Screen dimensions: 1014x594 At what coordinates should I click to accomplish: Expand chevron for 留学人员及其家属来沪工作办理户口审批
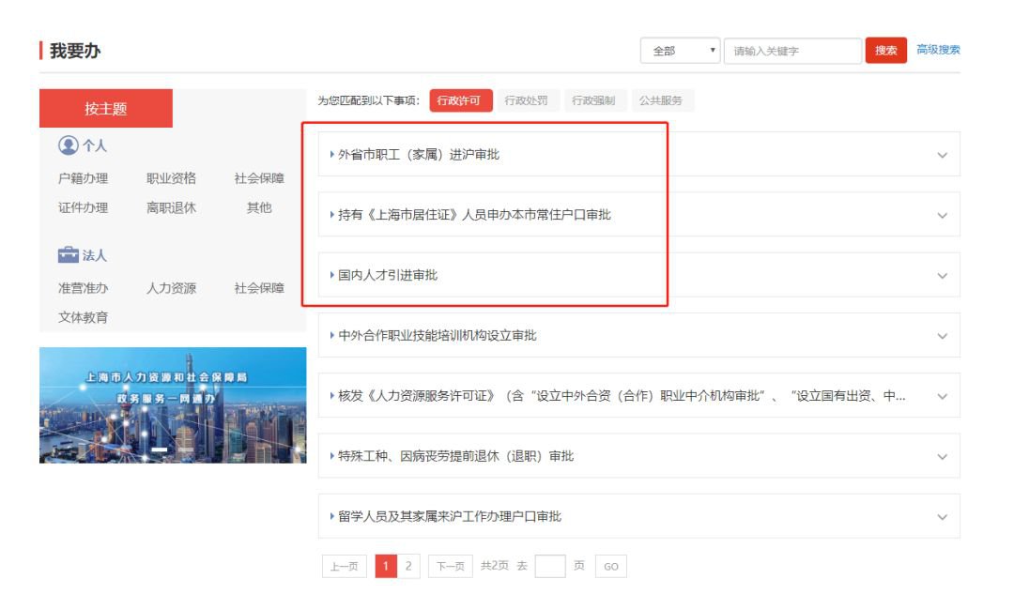pyautogui.click(x=942, y=517)
